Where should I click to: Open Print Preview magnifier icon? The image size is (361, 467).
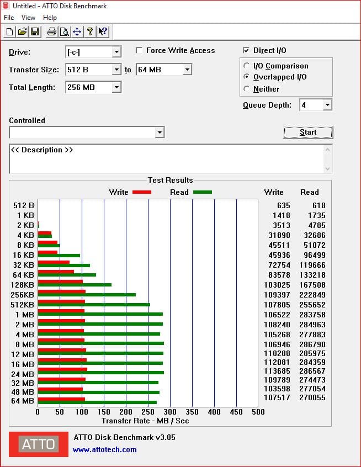[65, 31]
